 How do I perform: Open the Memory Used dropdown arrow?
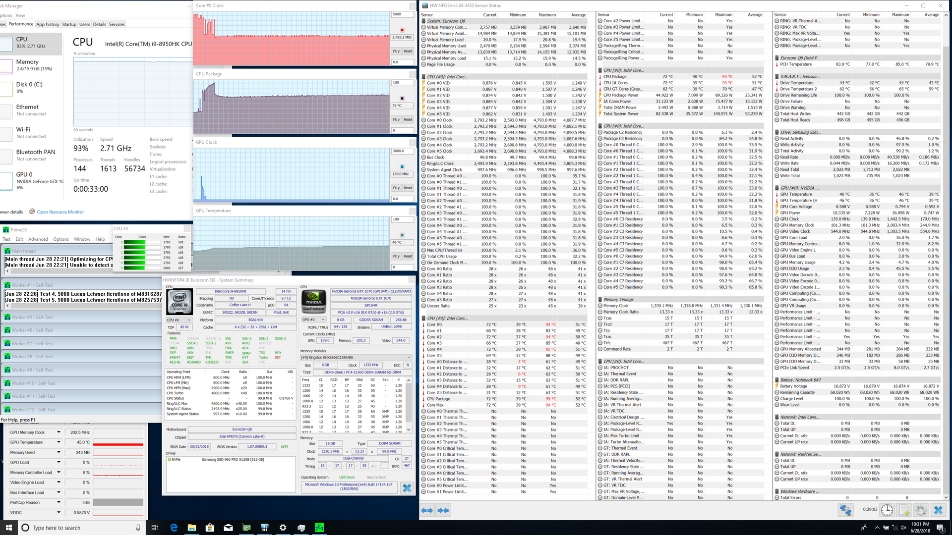coord(59,452)
